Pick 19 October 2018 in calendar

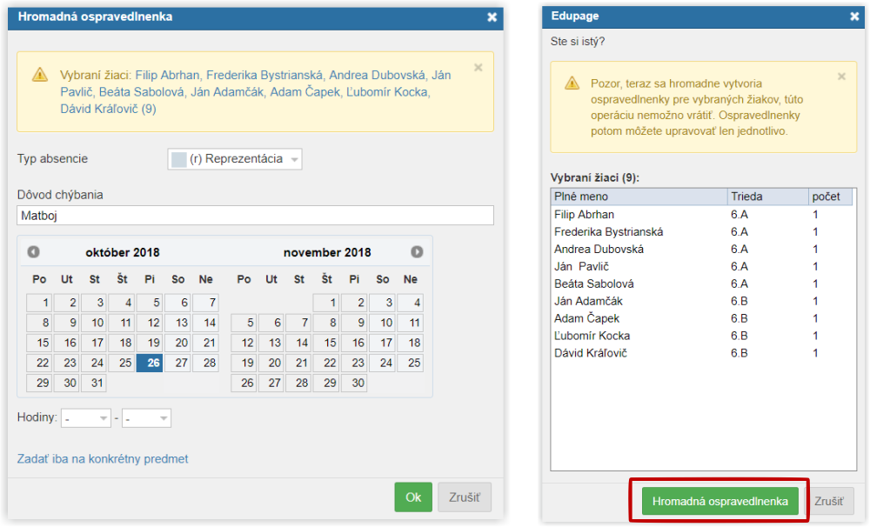point(150,343)
